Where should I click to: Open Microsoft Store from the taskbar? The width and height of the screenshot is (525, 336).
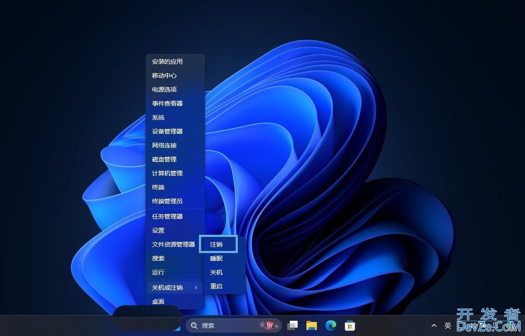(350, 326)
